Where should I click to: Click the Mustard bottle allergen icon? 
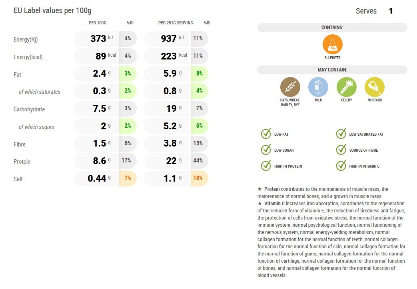(x=374, y=87)
